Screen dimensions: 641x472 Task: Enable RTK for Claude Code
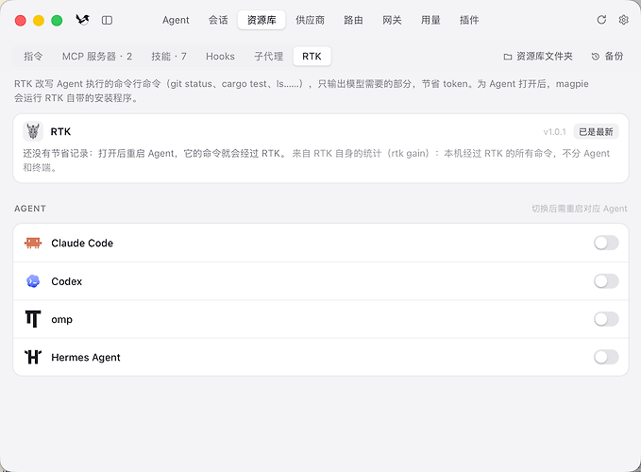point(606,243)
